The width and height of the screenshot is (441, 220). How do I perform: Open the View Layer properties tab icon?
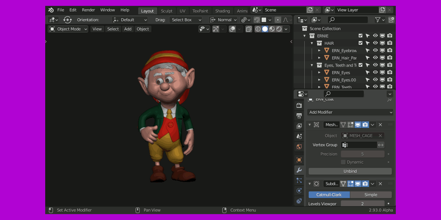(x=299, y=126)
